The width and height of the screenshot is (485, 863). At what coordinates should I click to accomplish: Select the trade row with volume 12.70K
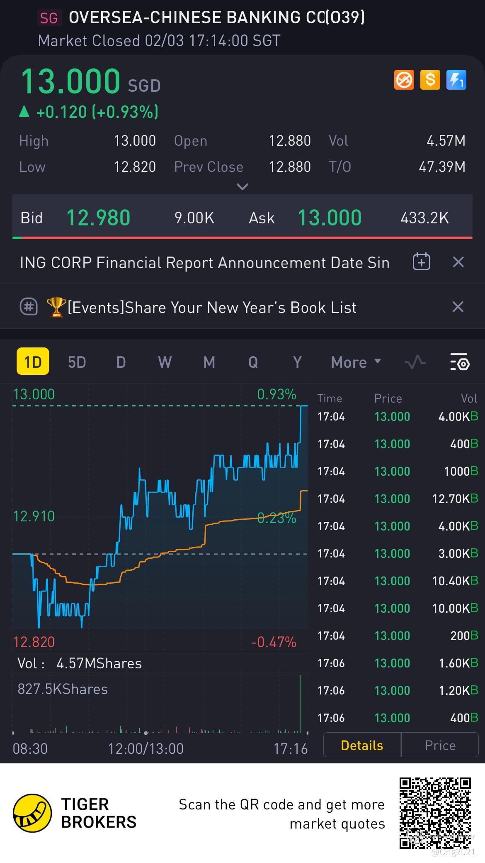pos(398,499)
